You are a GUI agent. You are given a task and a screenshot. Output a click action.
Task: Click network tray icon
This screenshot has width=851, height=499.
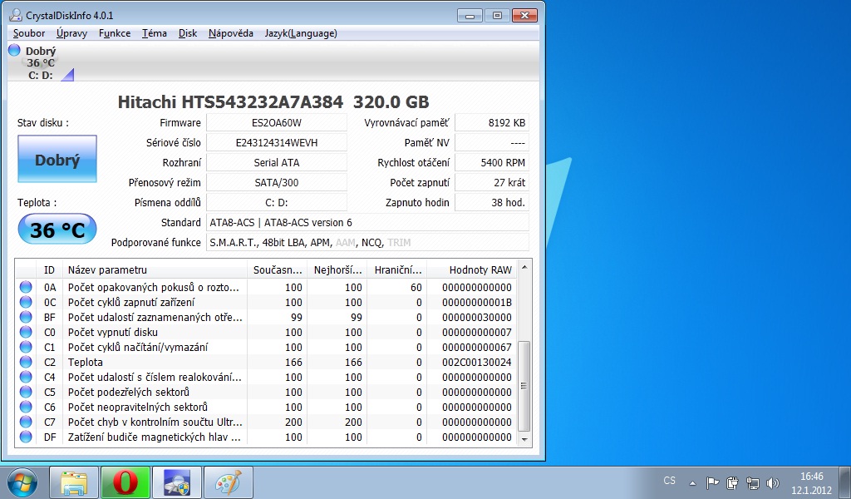tap(753, 482)
